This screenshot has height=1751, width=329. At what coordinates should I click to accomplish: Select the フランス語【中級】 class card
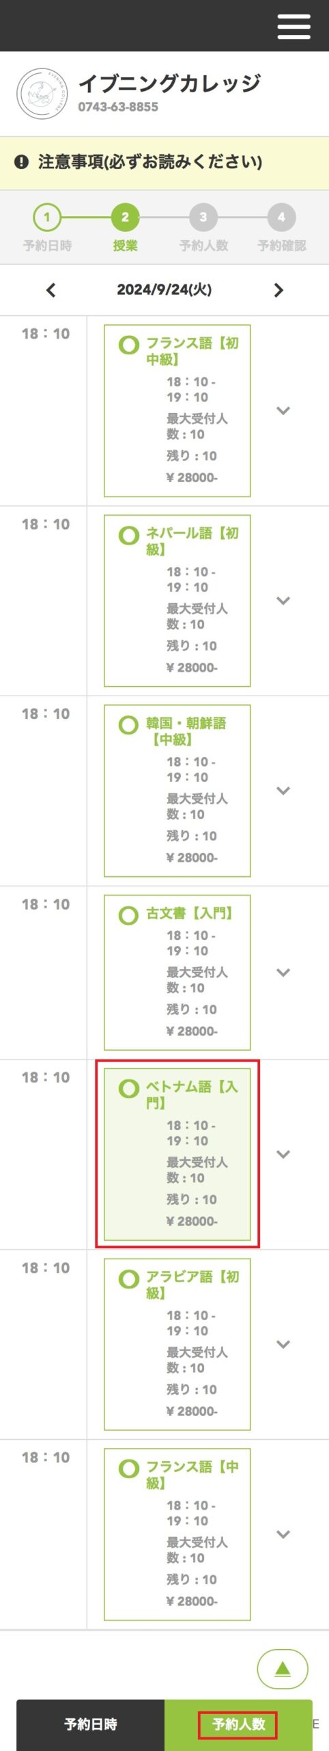[x=177, y=1533]
